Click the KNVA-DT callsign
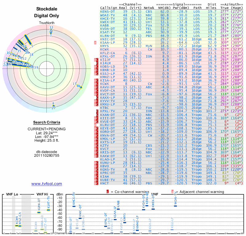The height and width of the screenshot is (236, 246). [x=107, y=135]
